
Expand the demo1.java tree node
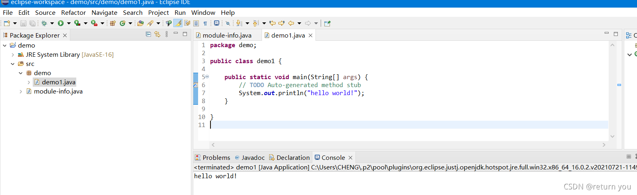pos(29,82)
